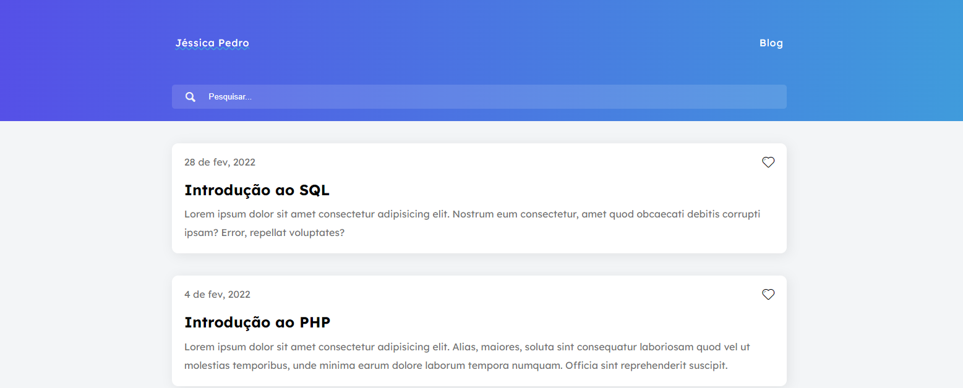
Task: Like the Introdução ao SQL post with the heart
Action: (768, 162)
